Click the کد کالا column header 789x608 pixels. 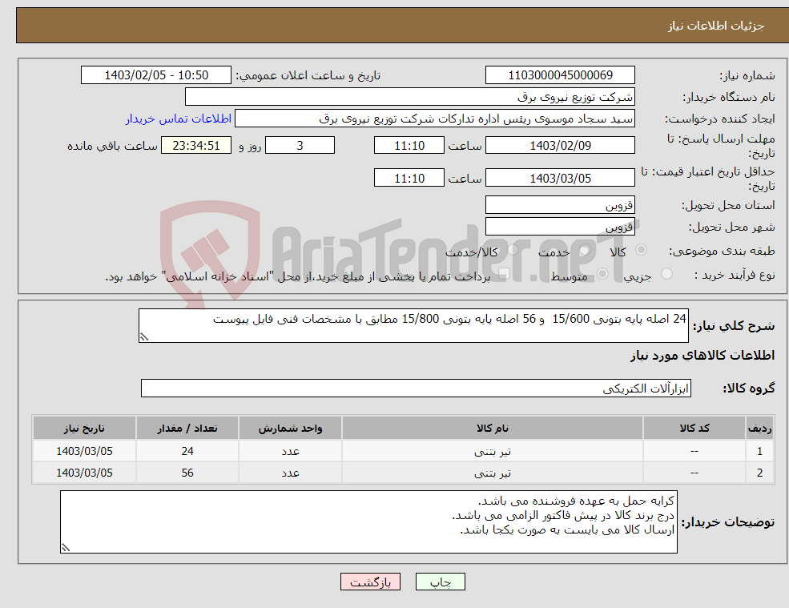(x=694, y=429)
